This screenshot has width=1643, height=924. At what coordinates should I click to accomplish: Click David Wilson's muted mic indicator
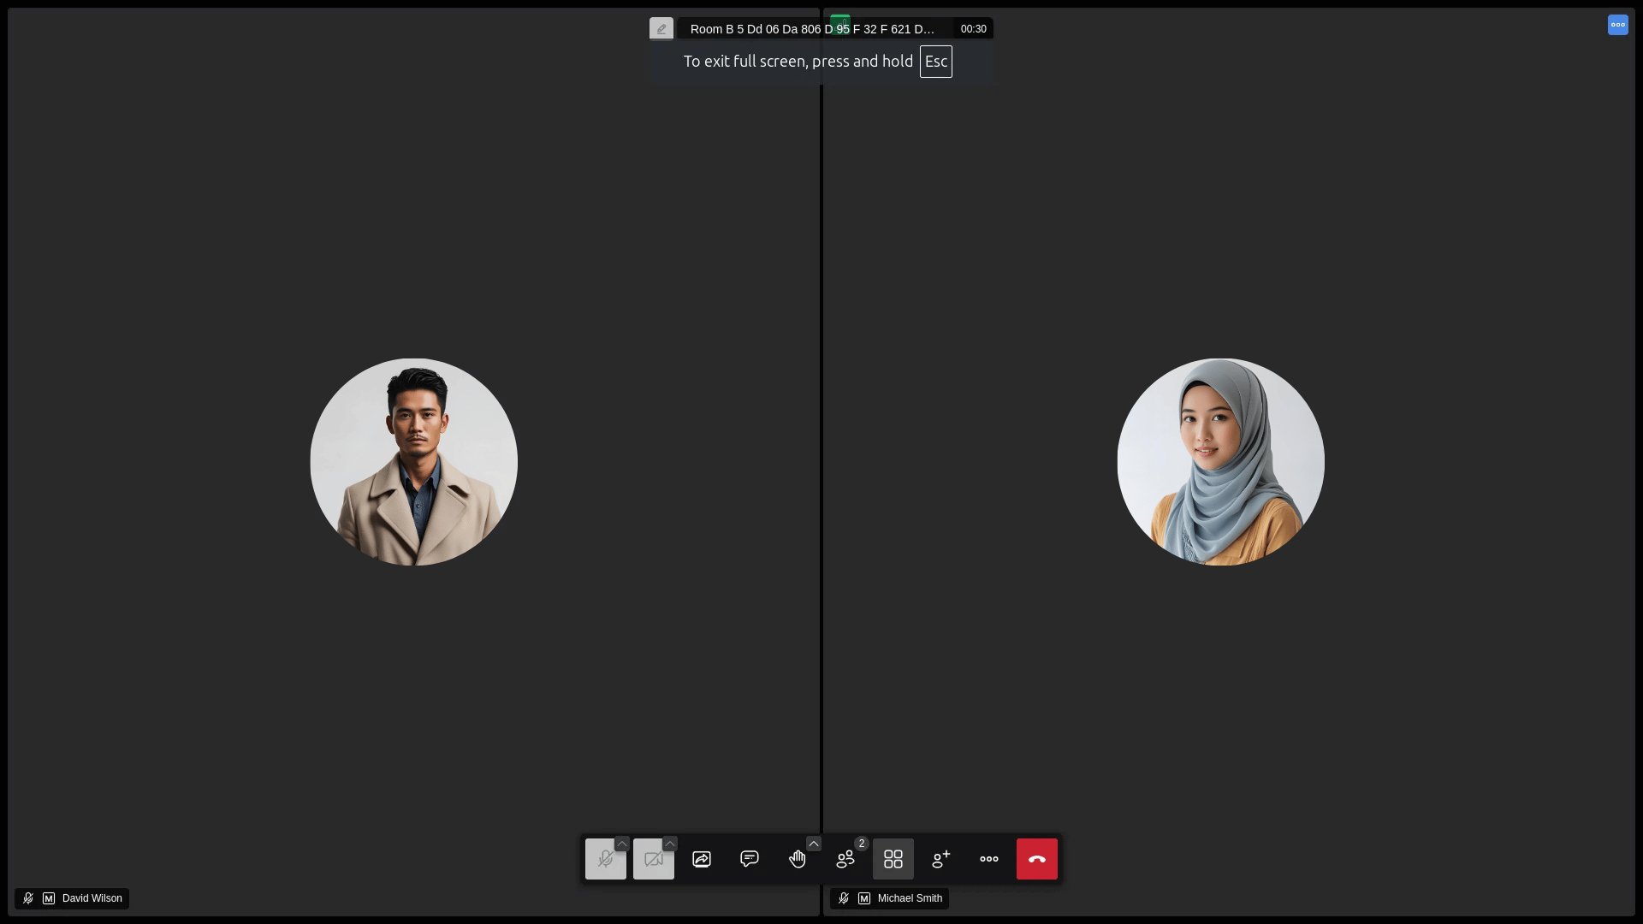point(28,898)
